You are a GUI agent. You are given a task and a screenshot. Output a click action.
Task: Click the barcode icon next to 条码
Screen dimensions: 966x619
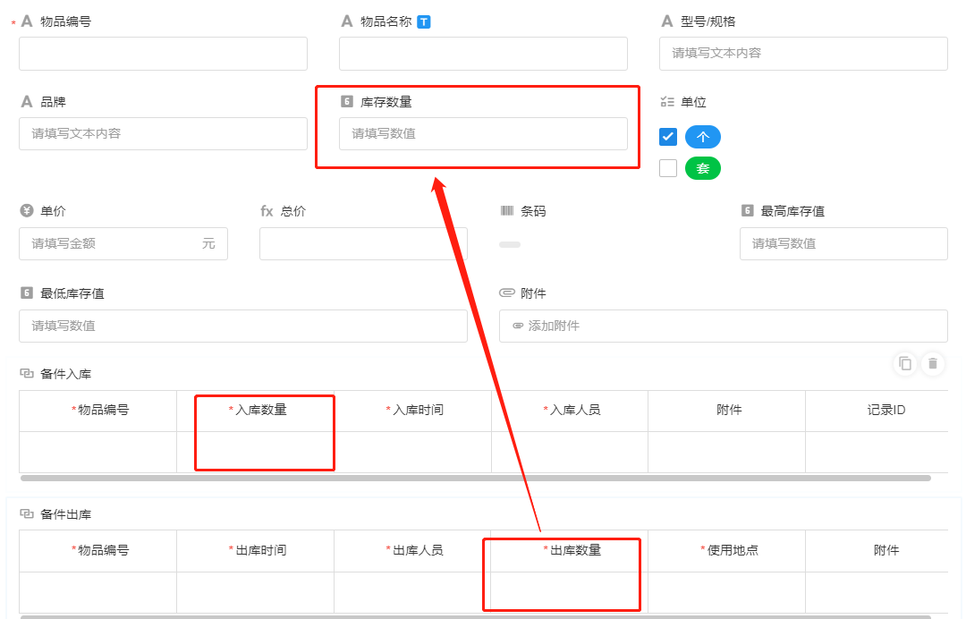[x=507, y=211]
